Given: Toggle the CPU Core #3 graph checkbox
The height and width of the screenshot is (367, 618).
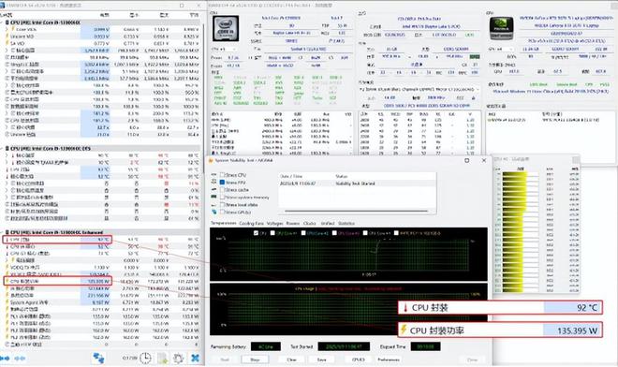Looking at the screenshot, I should pyautogui.click(x=334, y=233).
